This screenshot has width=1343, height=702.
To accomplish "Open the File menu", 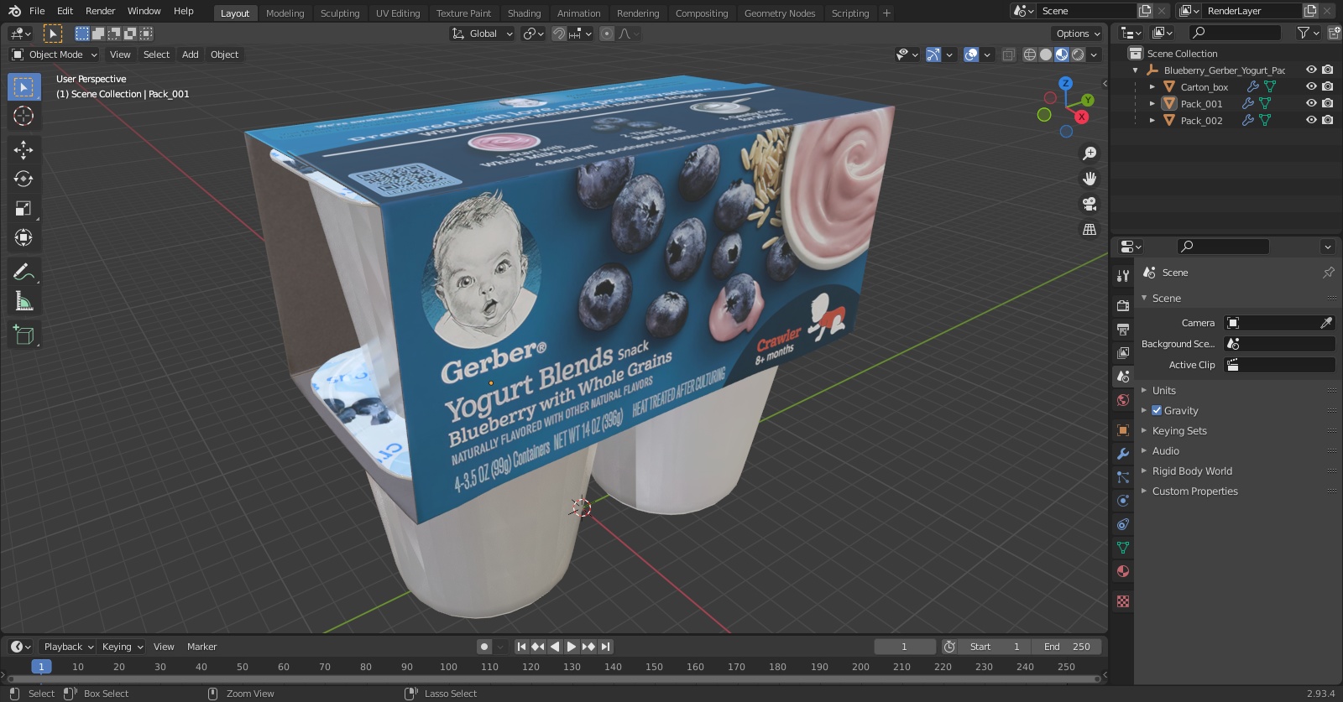I will pyautogui.click(x=37, y=11).
